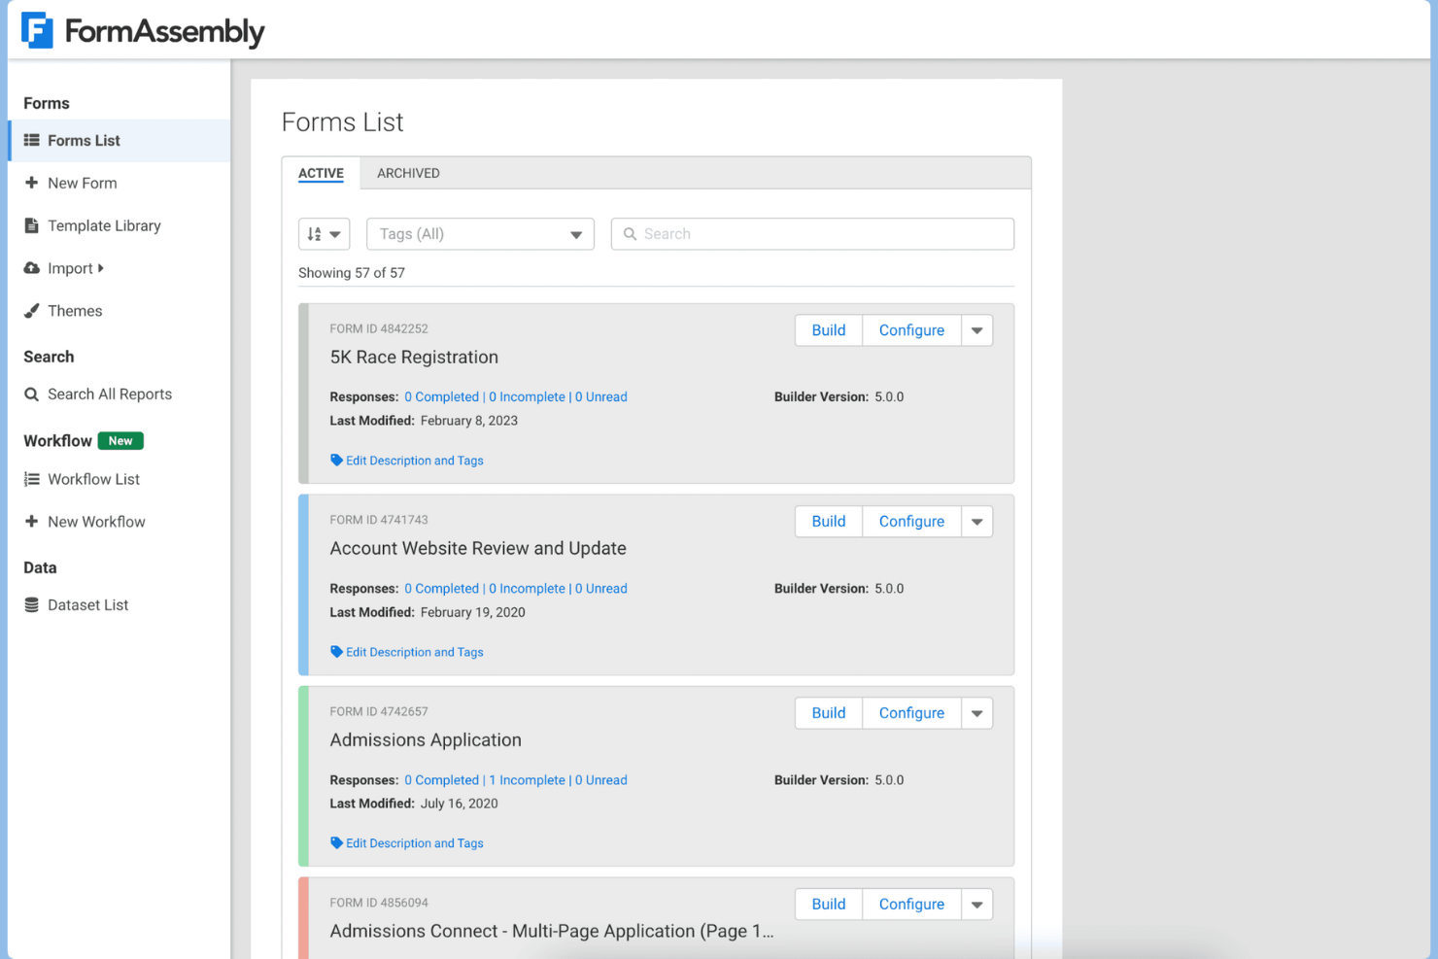The height and width of the screenshot is (959, 1438).
Task: Open the 0 Completed responses link for 5K Race
Action: [442, 396]
